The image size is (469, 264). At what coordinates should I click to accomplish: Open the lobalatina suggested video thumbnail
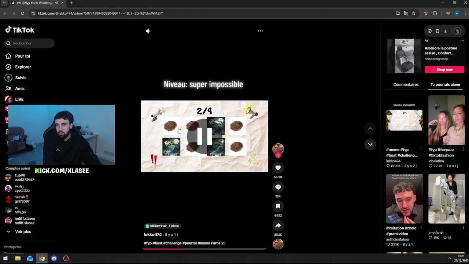447,120
